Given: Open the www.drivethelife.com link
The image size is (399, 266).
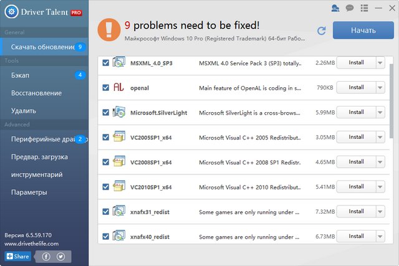Looking at the screenshot, I should pyautogui.click(x=31, y=244).
